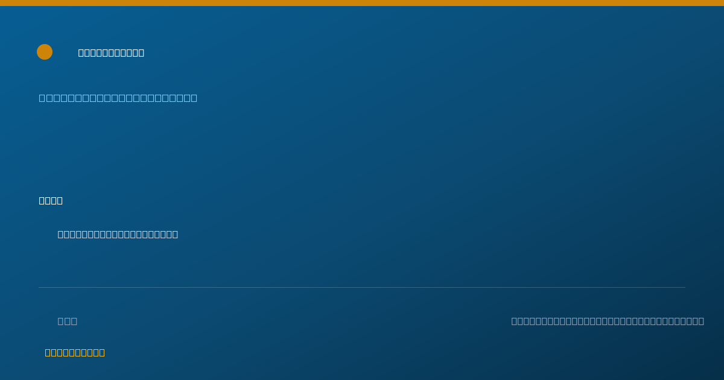Viewport: 724px width, 380px height.
Task: Click the indented text line under bold label
Action: 118,234
